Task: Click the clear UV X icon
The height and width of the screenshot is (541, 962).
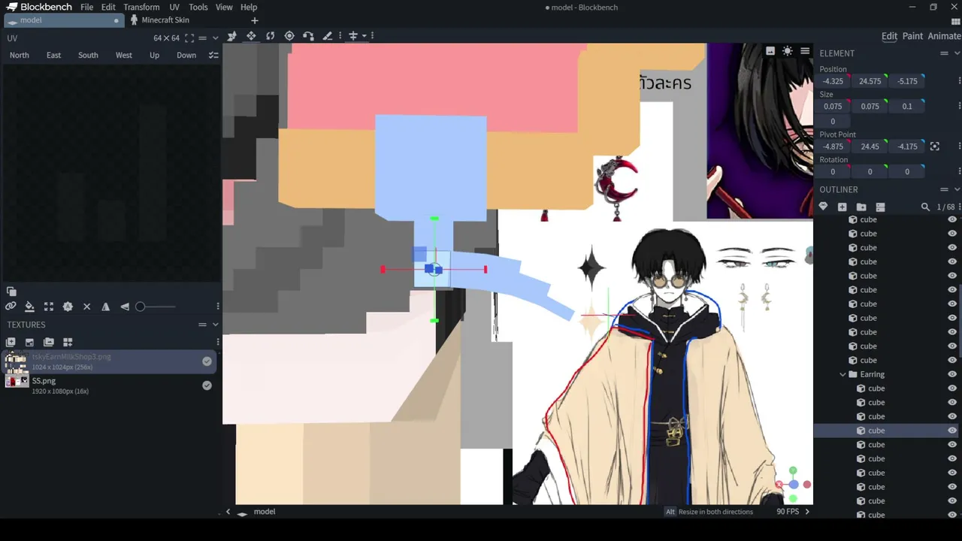Action: [x=86, y=307]
